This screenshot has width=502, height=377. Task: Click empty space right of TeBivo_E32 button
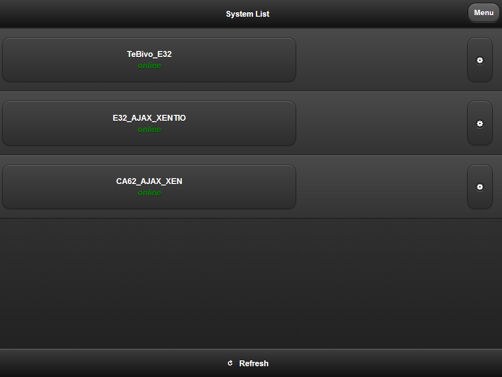point(381,60)
